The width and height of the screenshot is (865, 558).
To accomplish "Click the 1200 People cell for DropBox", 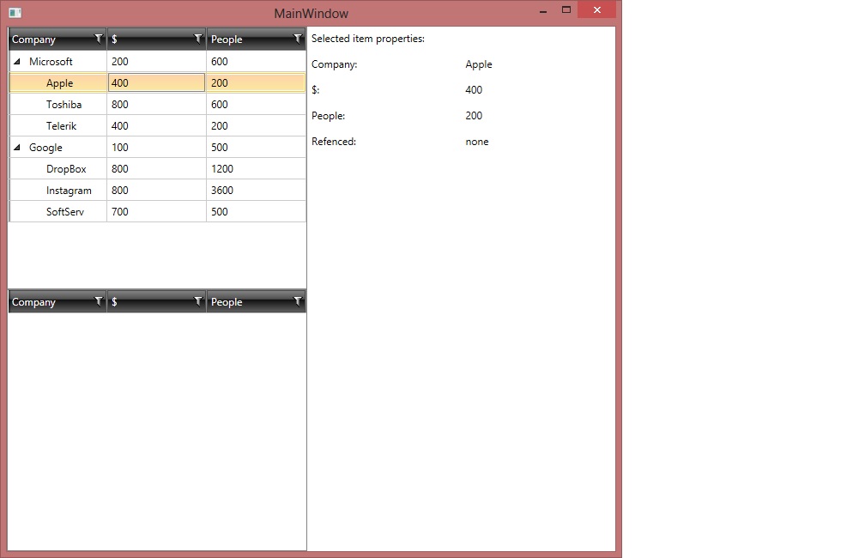I will point(256,169).
